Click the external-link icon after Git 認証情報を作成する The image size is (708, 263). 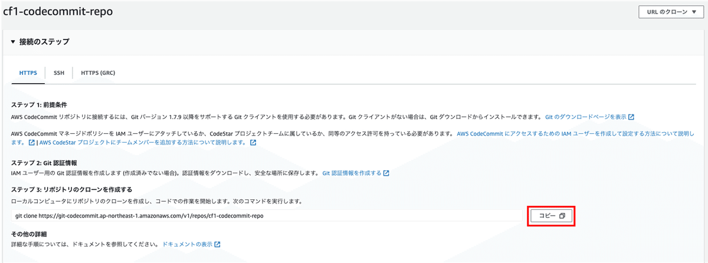pyautogui.click(x=386, y=173)
